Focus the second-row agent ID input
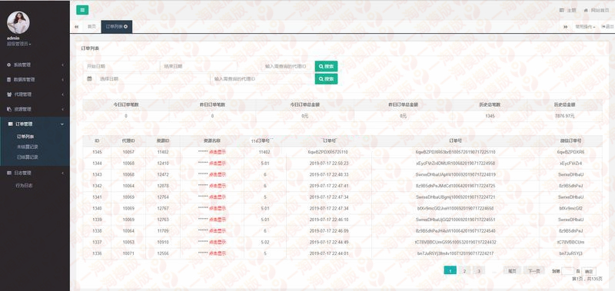This screenshot has height=291, width=615. click(x=262, y=79)
